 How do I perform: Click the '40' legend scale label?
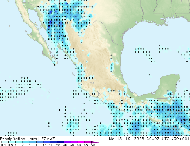(x=79, y=145)
